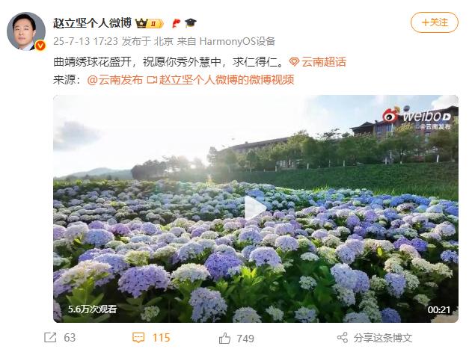Screen dimensions: 472x352
Task: Click the graduation cap badge icon
Action: click(x=190, y=23)
